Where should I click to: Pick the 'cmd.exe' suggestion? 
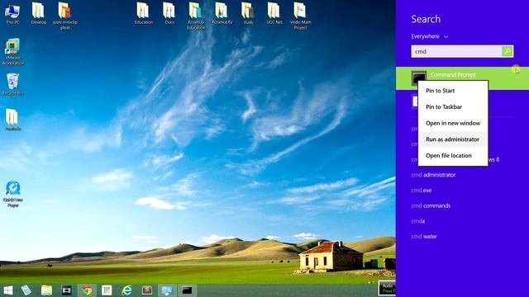coord(421,191)
